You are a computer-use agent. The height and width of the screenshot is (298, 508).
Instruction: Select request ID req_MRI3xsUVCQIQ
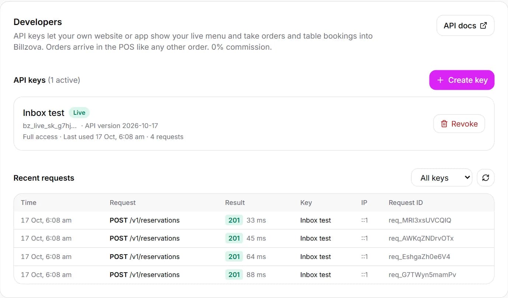tap(420, 220)
